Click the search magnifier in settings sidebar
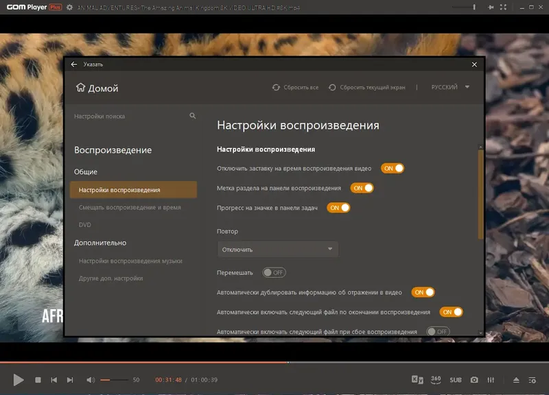The height and width of the screenshot is (395, 549). (x=191, y=116)
